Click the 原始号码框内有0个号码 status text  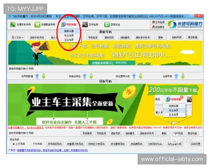tap(21, 69)
